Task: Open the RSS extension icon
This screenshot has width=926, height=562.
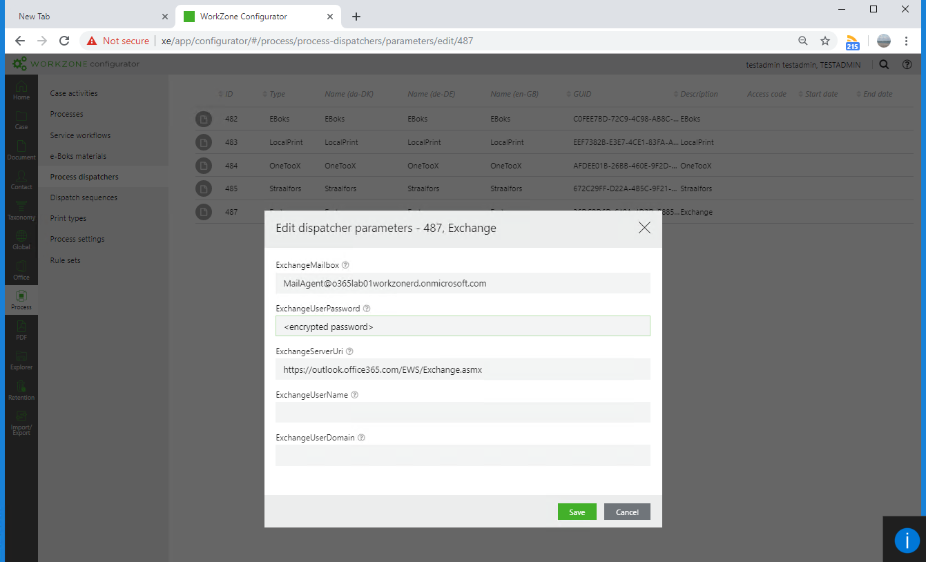Action: pos(853,42)
